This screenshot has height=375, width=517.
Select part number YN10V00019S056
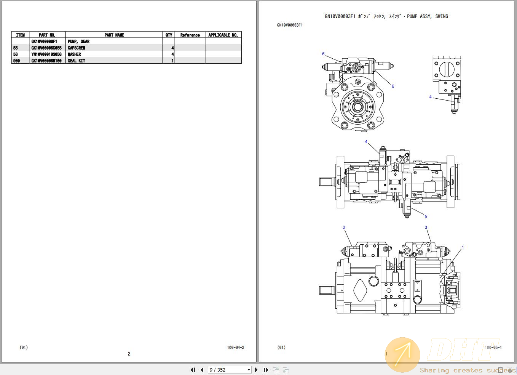46,54
